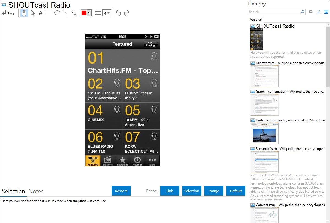Open the Semantic Web snapshot thumbnail
Viewport: 330px width, 223px height.
[264, 162]
